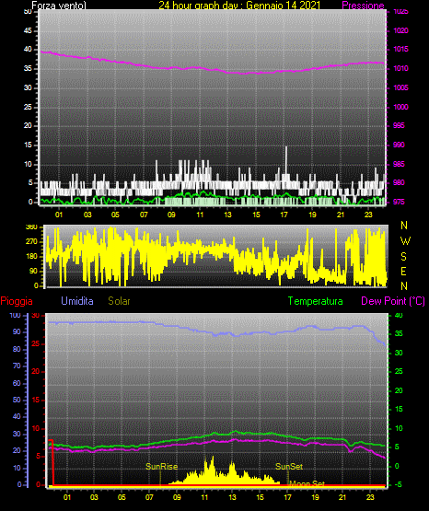This screenshot has width=429, height=511.
Task: Click '100' on the blue humidity axis
Action: [x=15, y=315]
